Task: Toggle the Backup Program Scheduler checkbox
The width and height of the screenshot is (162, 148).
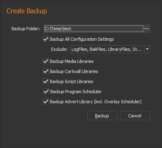Action: 46,92
